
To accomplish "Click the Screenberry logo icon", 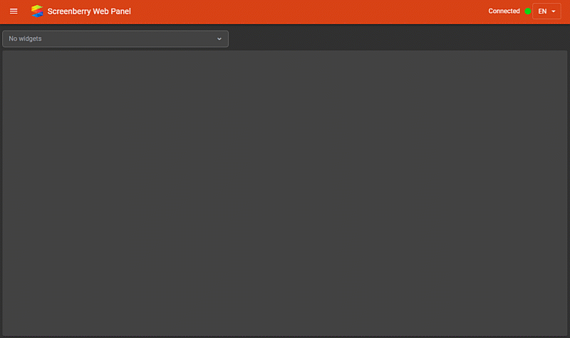I will tap(37, 11).
